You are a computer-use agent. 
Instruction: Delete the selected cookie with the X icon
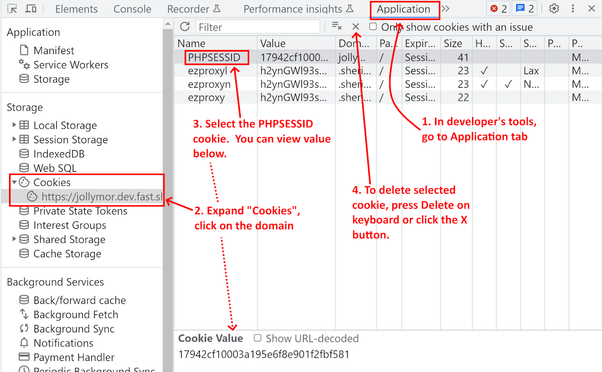[356, 26]
